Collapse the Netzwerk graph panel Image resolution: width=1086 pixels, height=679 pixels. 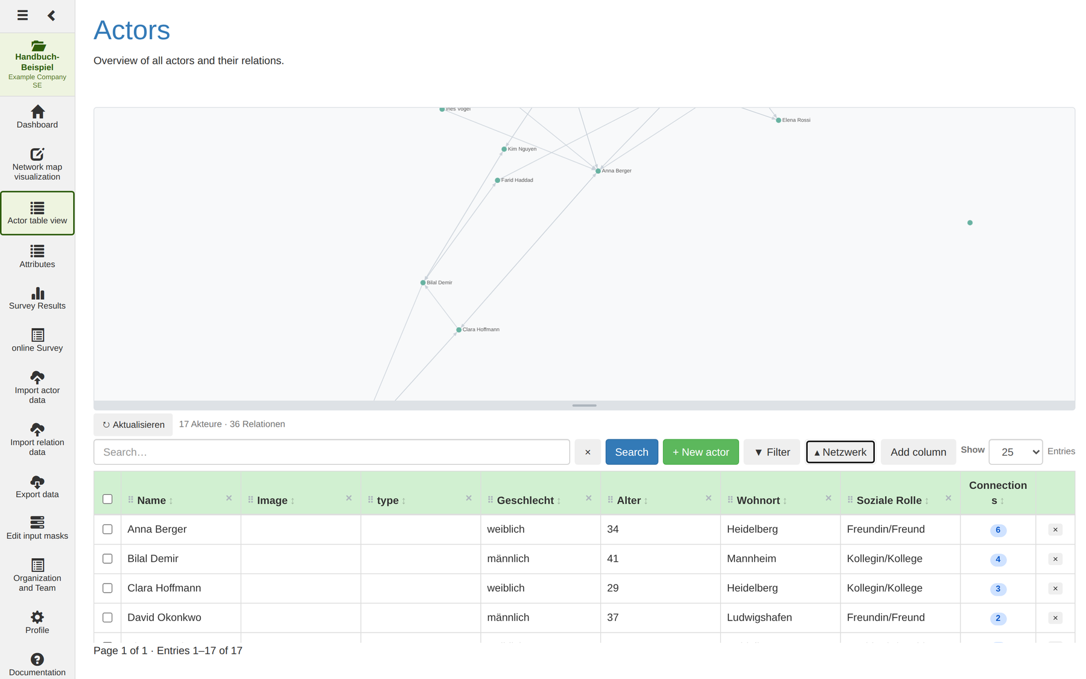(x=840, y=452)
